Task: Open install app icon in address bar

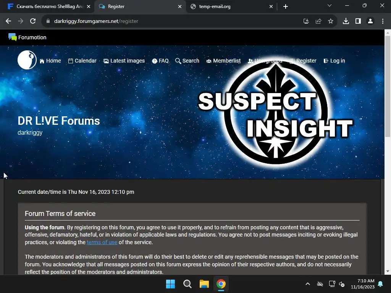Action: point(306,21)
